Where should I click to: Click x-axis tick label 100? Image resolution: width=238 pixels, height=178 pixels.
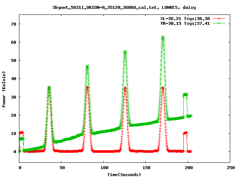click(104, 168)
